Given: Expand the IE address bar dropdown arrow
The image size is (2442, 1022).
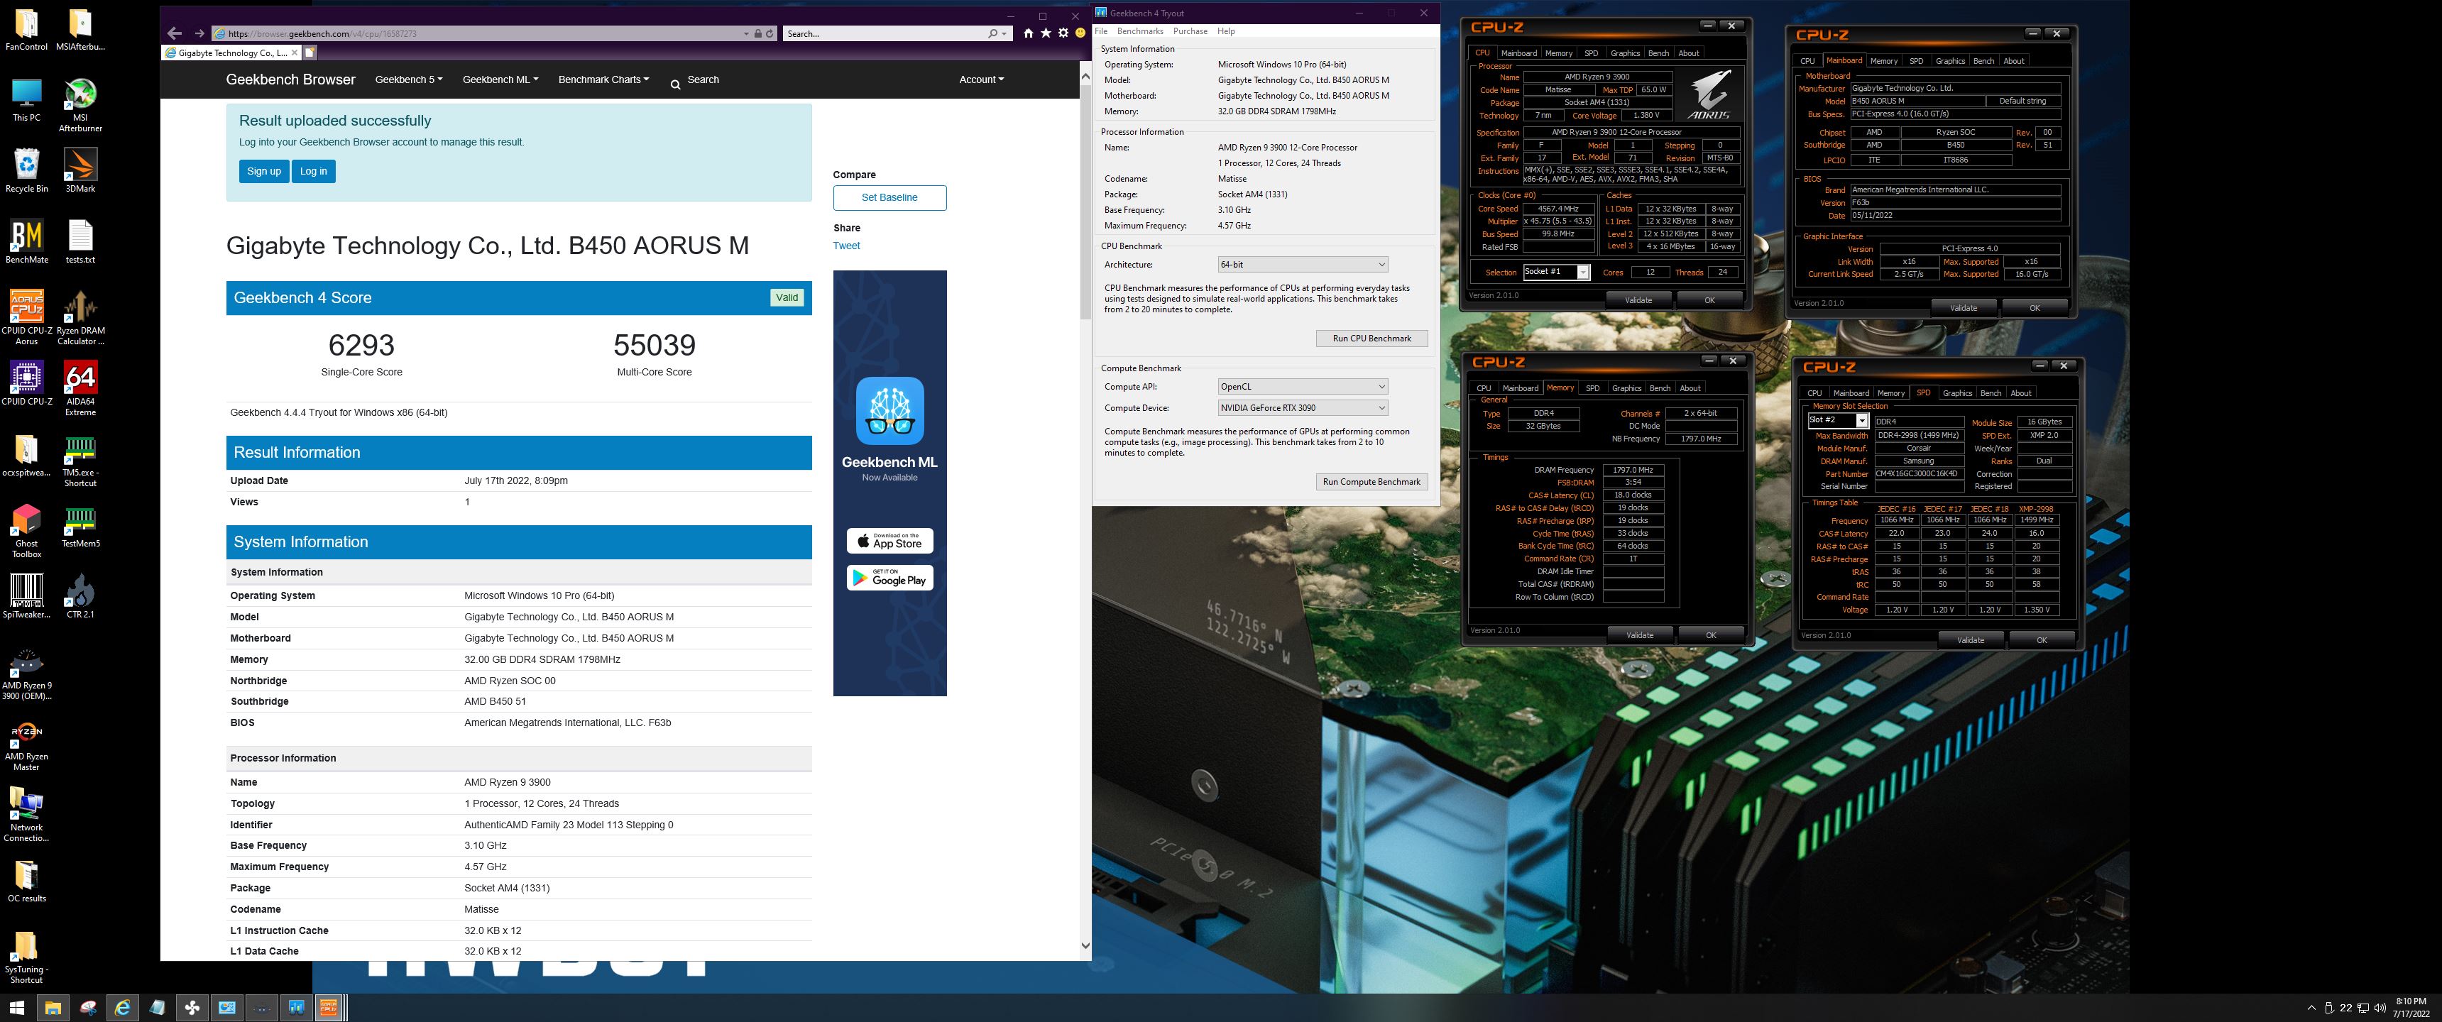Looking at the screenshot, I should (x=746, y=33).
